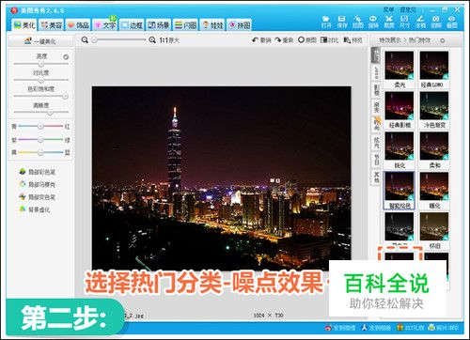
Task: Select the 影楼 effects category tab
Action: pyautogui.click(x=376, y=90)
